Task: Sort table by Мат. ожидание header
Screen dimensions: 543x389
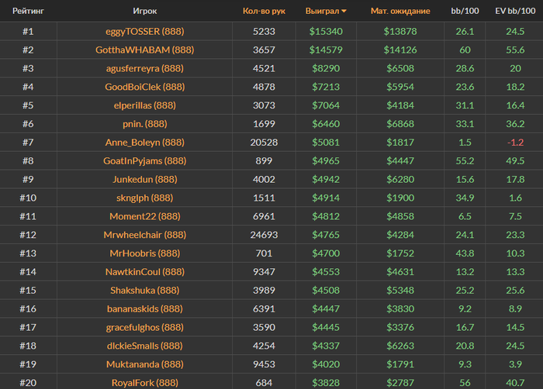Action: (x=400, y=11)
